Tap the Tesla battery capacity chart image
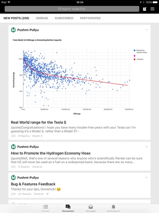Viewport: 159px width, 213px height. coord(79,77)
